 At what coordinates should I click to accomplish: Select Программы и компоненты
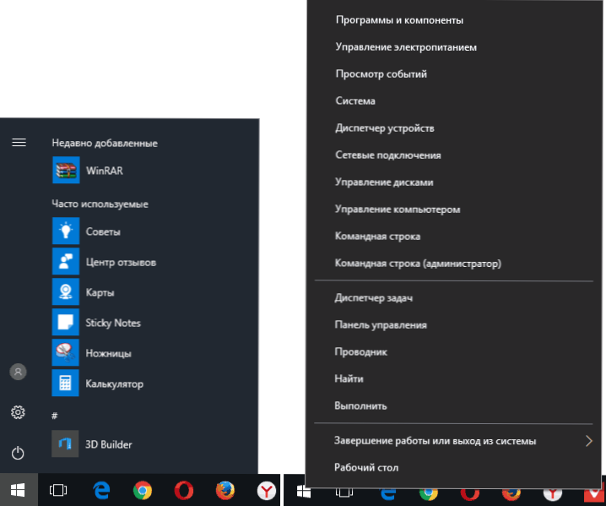pyautogui.click(x=399, y=20)
